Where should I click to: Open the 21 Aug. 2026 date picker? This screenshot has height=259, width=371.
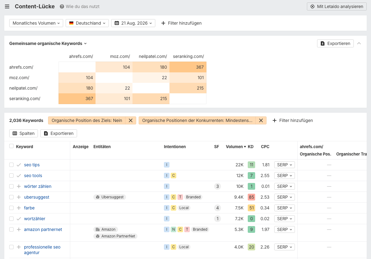(x=133, y=23)
